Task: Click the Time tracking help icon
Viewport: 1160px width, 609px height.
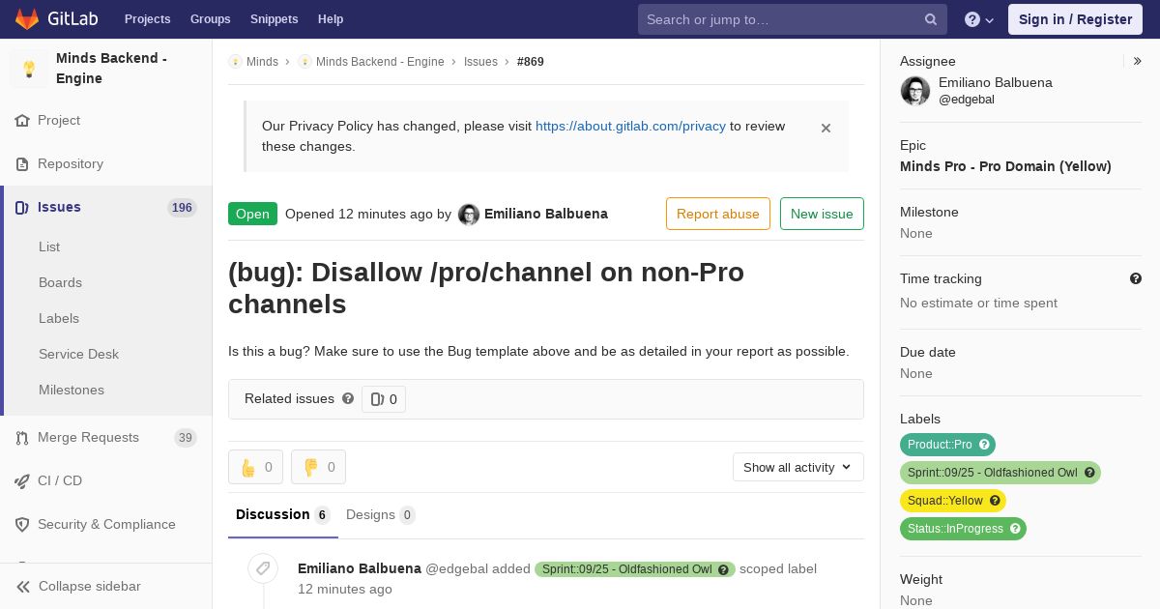Action: pos(1136,278)
